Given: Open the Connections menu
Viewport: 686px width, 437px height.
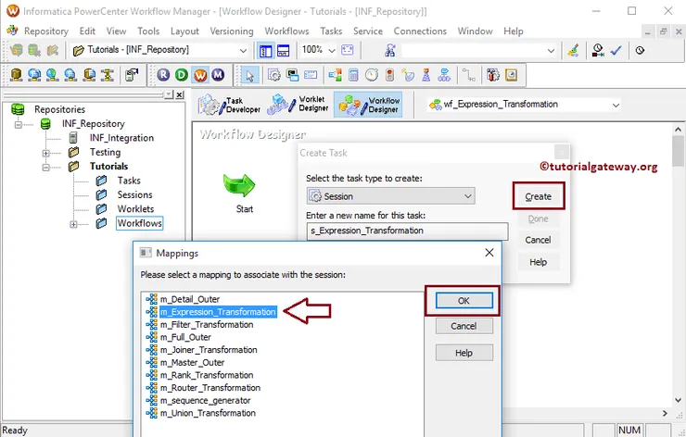Looking at the screenshot, I should (420, 31).
